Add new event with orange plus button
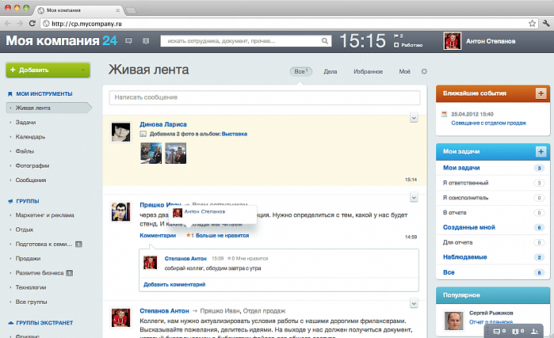Viewport: 554px width, 338px height. (541, 93)
